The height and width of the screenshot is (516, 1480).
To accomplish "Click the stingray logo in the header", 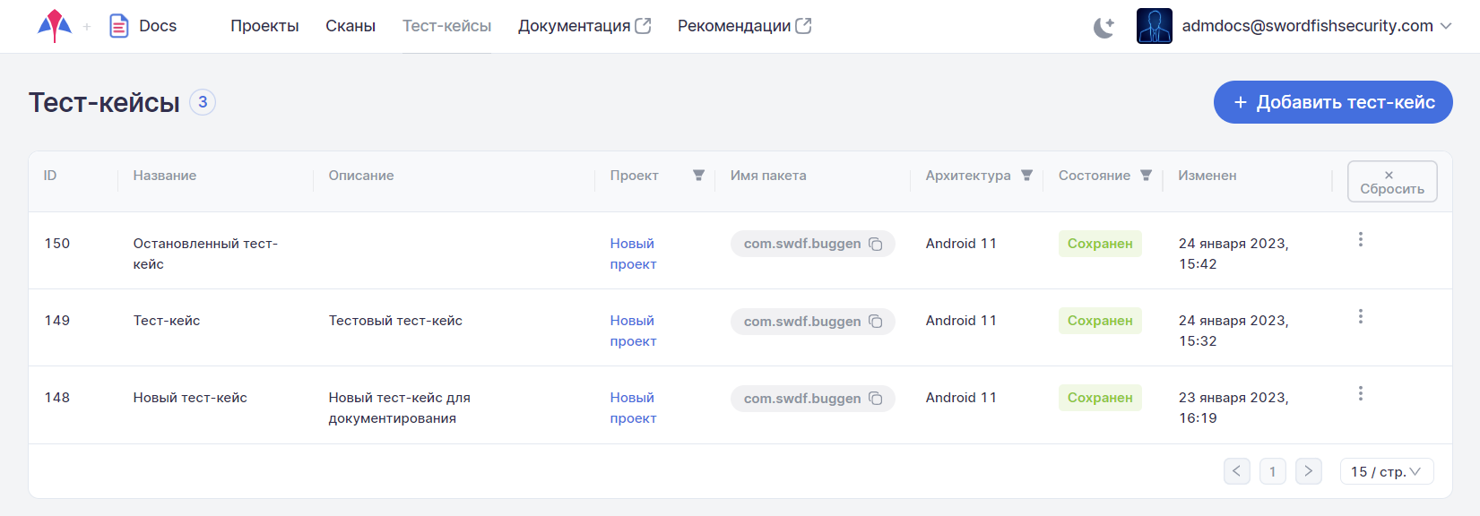I will tap(55, 26).
